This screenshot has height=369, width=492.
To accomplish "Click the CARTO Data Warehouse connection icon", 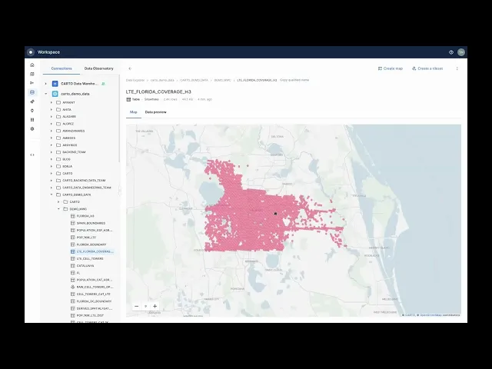I will click(x=55, y=84).
